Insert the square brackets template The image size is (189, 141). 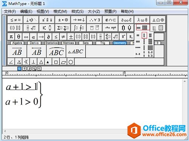(x=86, y=37)
